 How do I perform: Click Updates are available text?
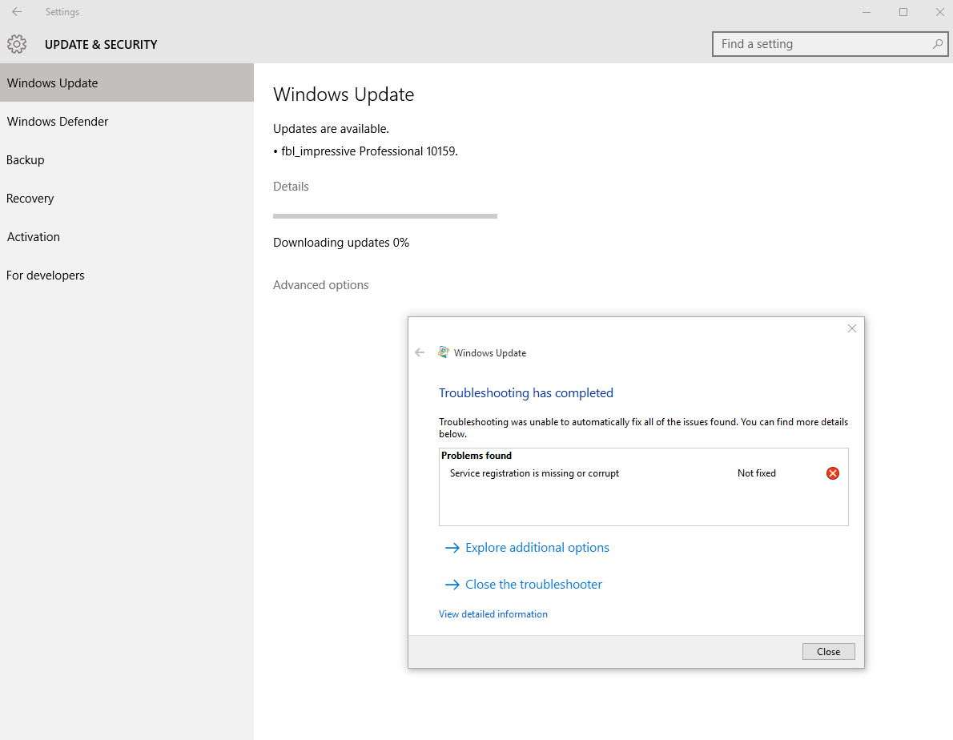coord(331,129)
